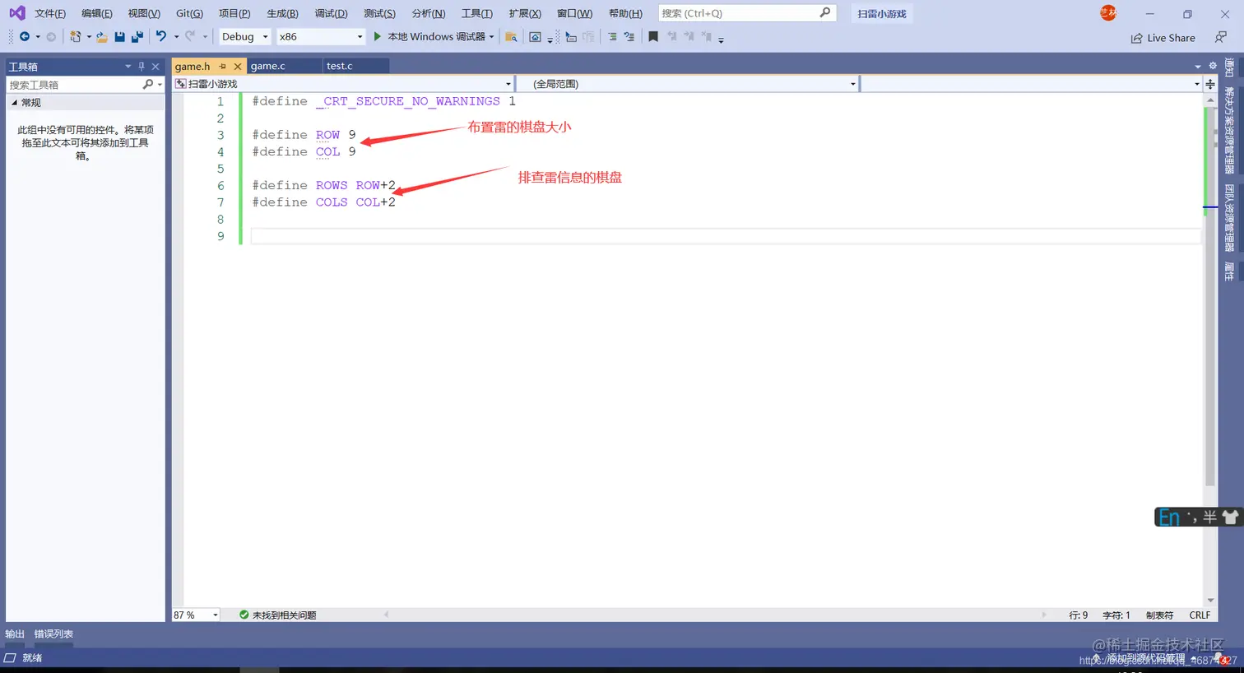Click the split editor window icon
The image size is (1244, 673).
pos(1210,84)
